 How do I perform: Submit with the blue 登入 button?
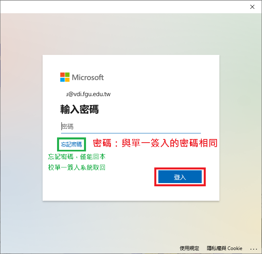(x=180, y=177)
